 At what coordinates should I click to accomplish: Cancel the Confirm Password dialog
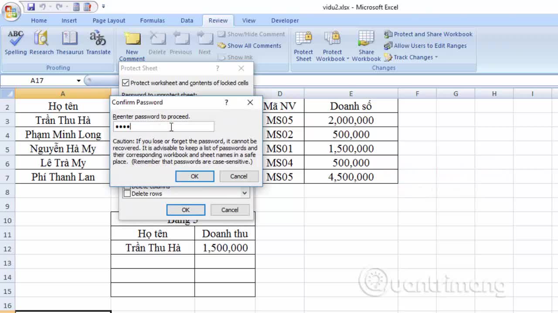[x=238, y=176]
